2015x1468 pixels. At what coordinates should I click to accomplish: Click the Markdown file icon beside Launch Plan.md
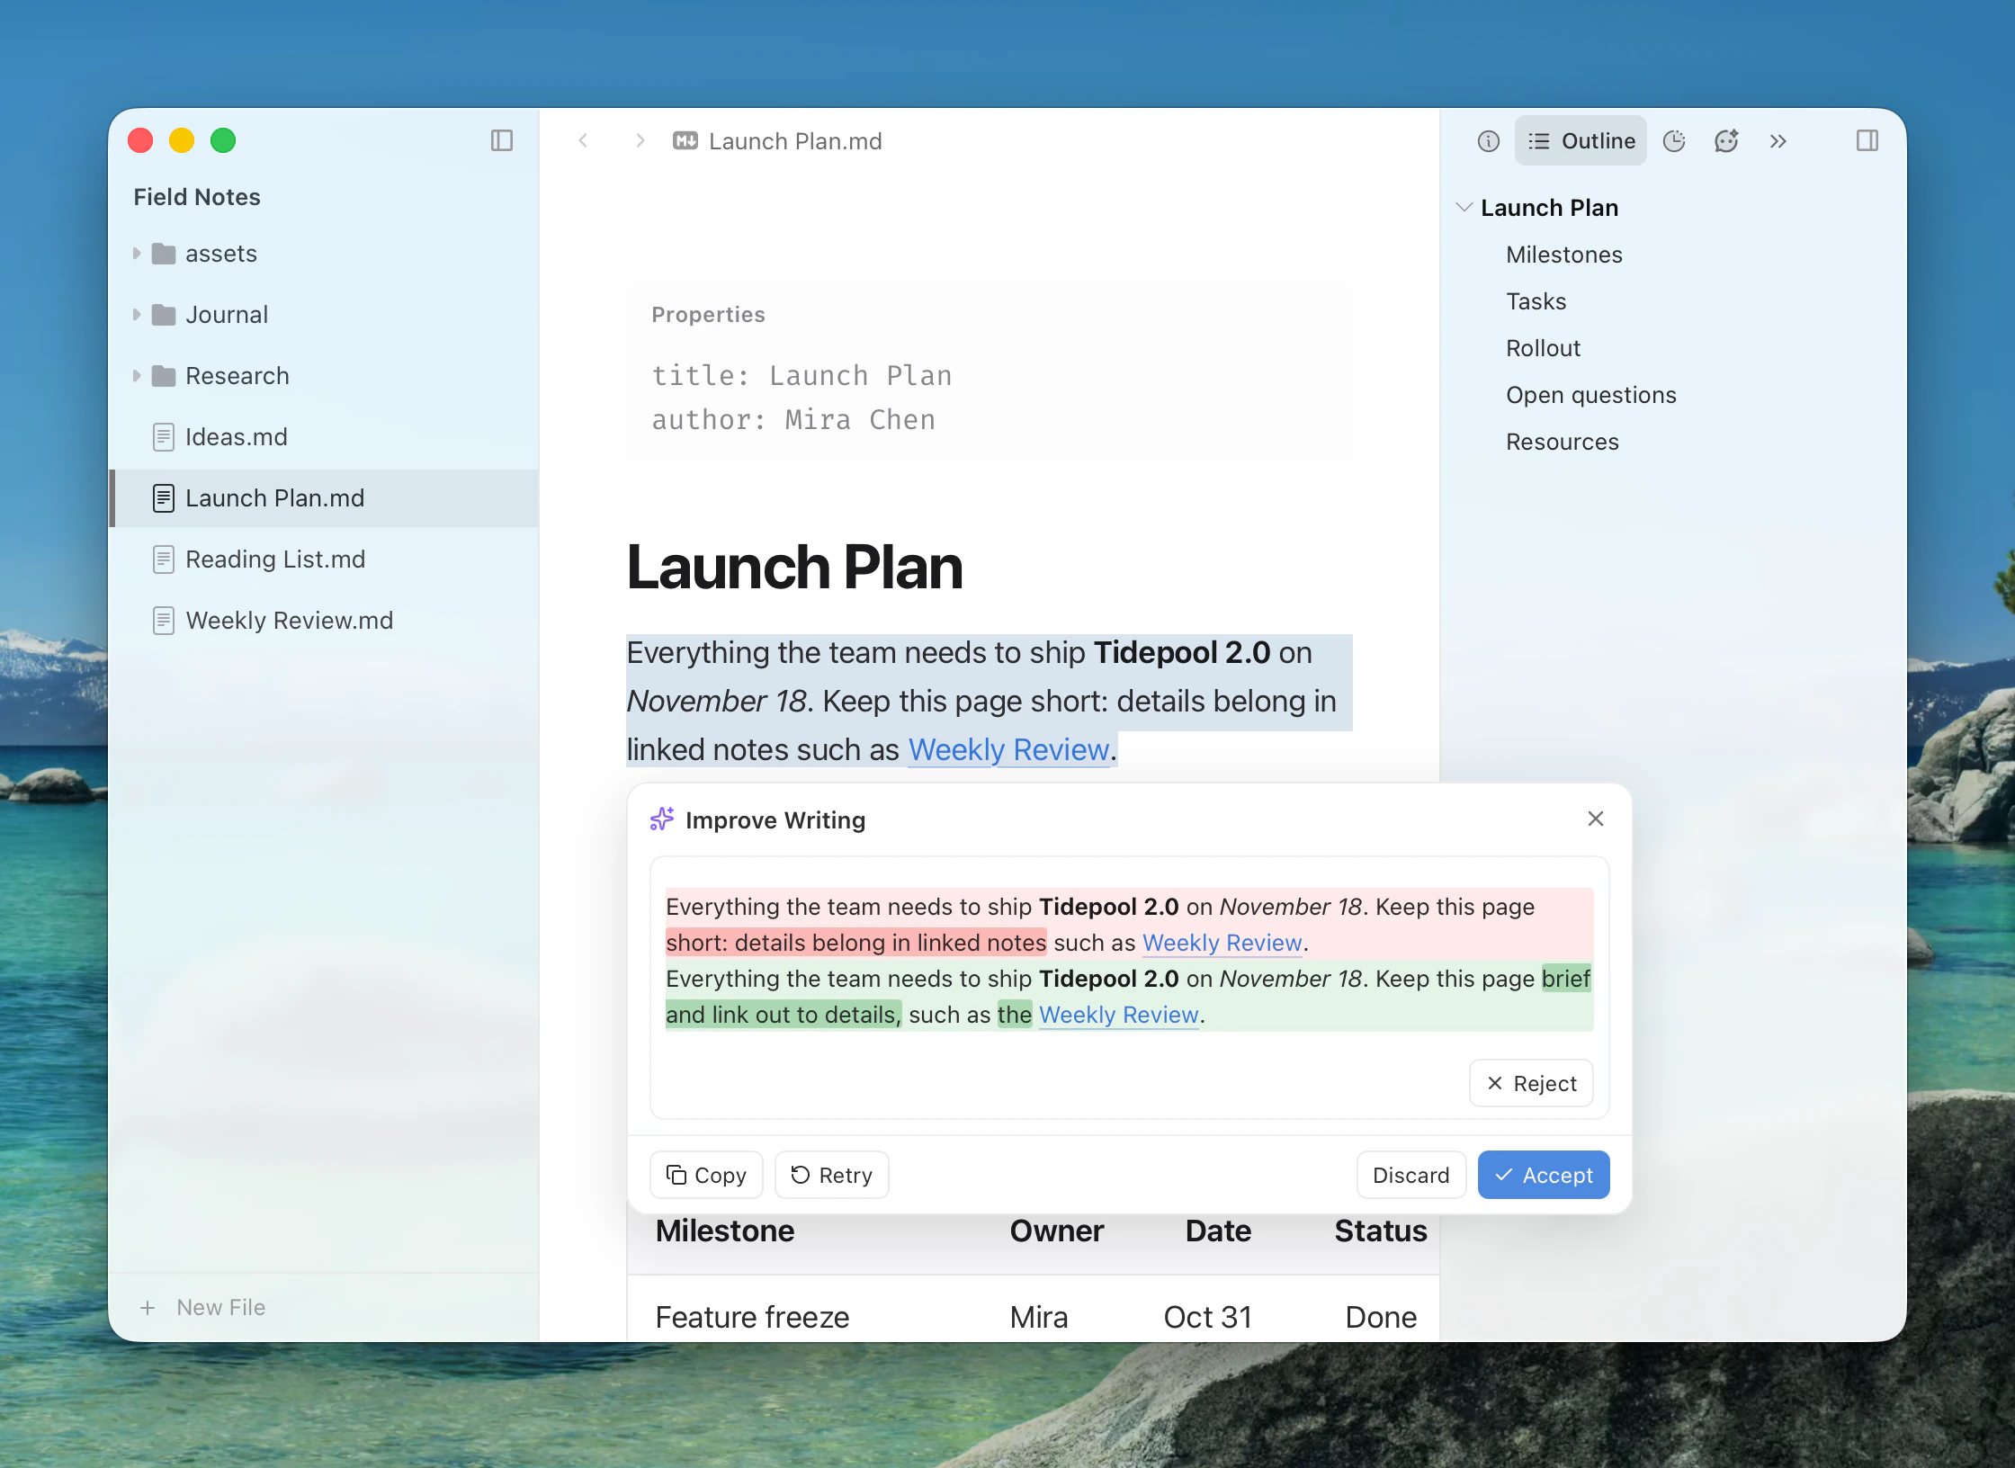click(685, 140)
